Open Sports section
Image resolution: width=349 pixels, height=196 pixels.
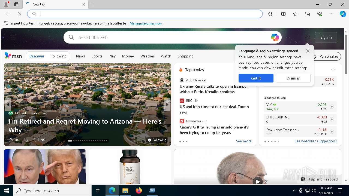click(97, 56)
